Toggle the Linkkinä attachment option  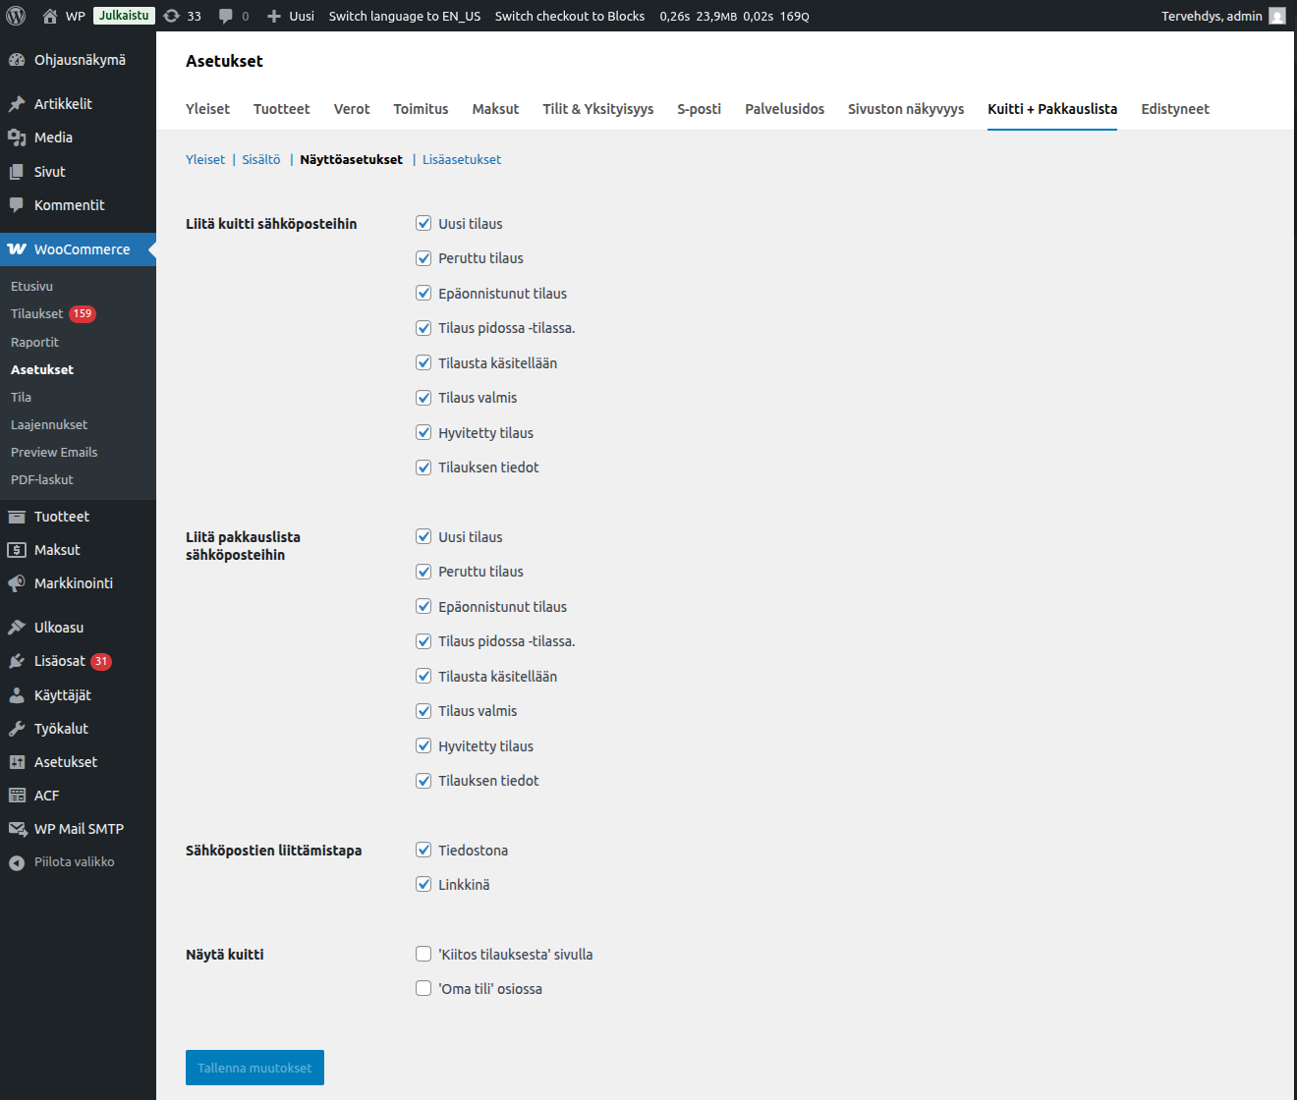coord(423,885)
